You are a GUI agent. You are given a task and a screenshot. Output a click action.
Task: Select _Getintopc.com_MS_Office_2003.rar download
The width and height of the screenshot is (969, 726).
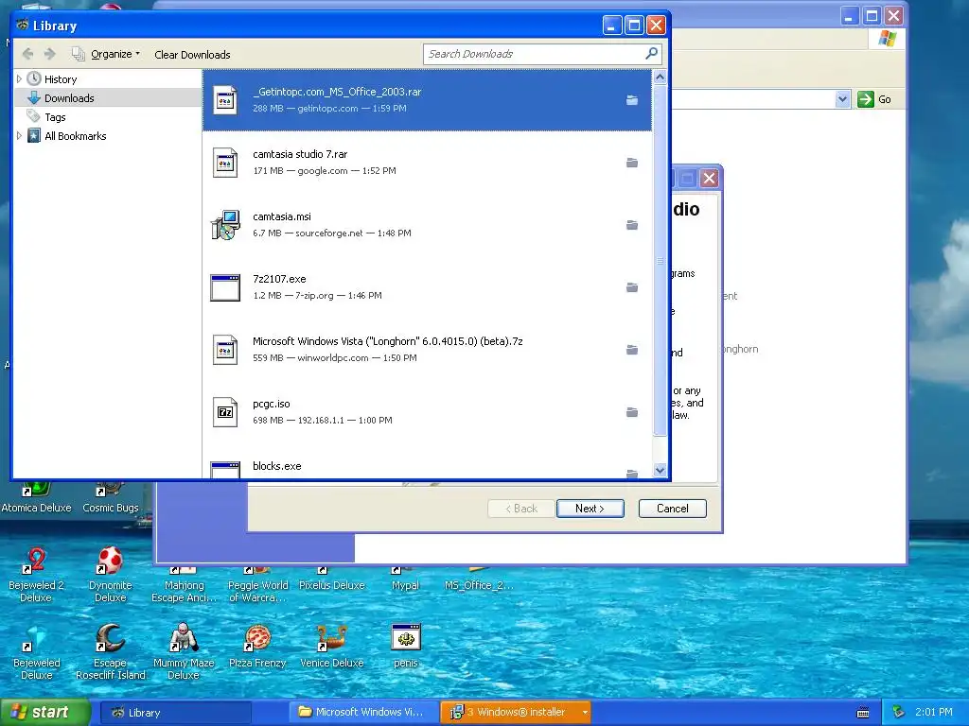pyautogui.click(x=427, y=99)
